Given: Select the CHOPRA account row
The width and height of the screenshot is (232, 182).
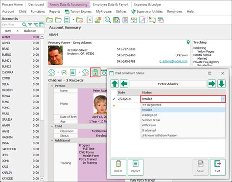Looking at the screenshot, I should click(21, 72).
